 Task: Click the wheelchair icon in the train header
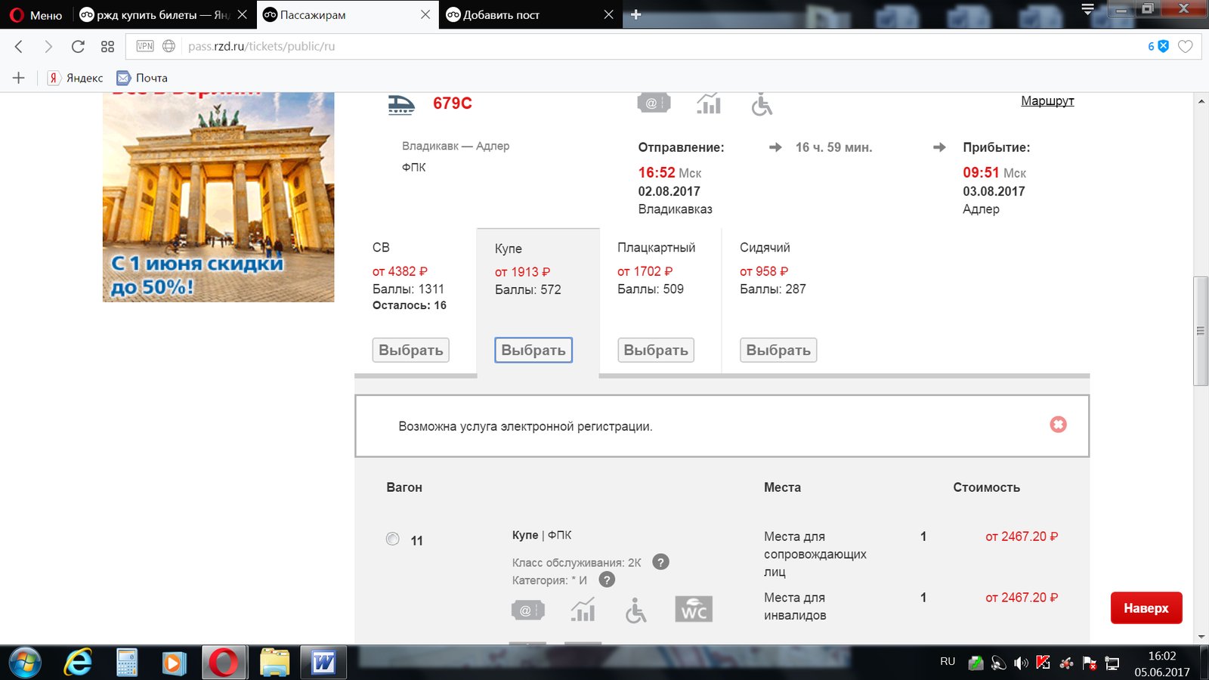pos(762,104)
